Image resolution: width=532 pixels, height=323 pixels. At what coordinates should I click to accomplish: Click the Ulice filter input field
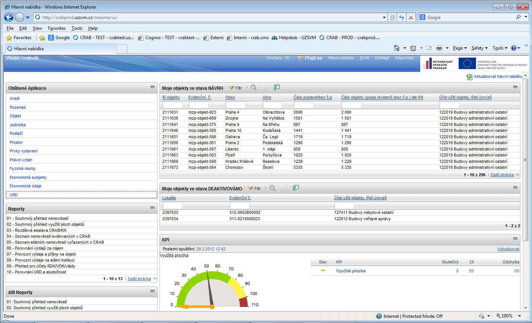tap(273, 105)
